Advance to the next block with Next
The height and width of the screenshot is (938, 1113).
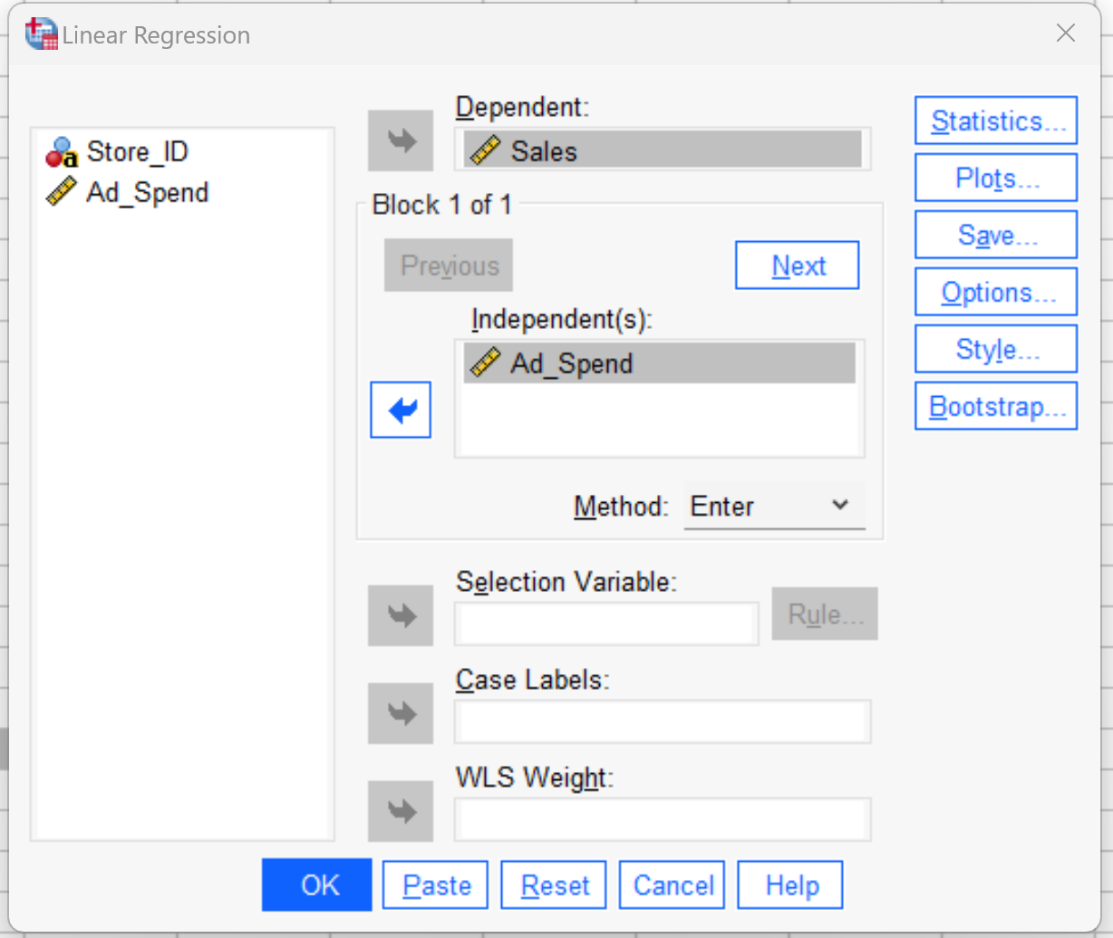coord(797,265)
